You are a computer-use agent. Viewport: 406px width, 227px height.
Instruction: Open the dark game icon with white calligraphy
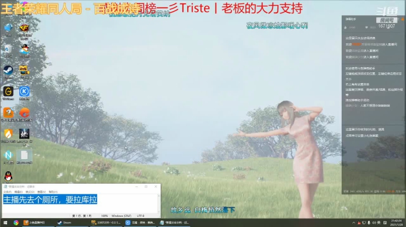24,134
